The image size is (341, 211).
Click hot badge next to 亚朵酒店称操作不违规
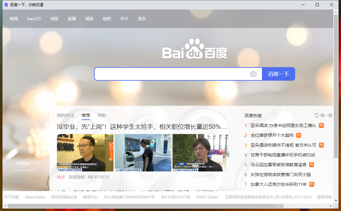pyautogui.click(x=321, y=145)
